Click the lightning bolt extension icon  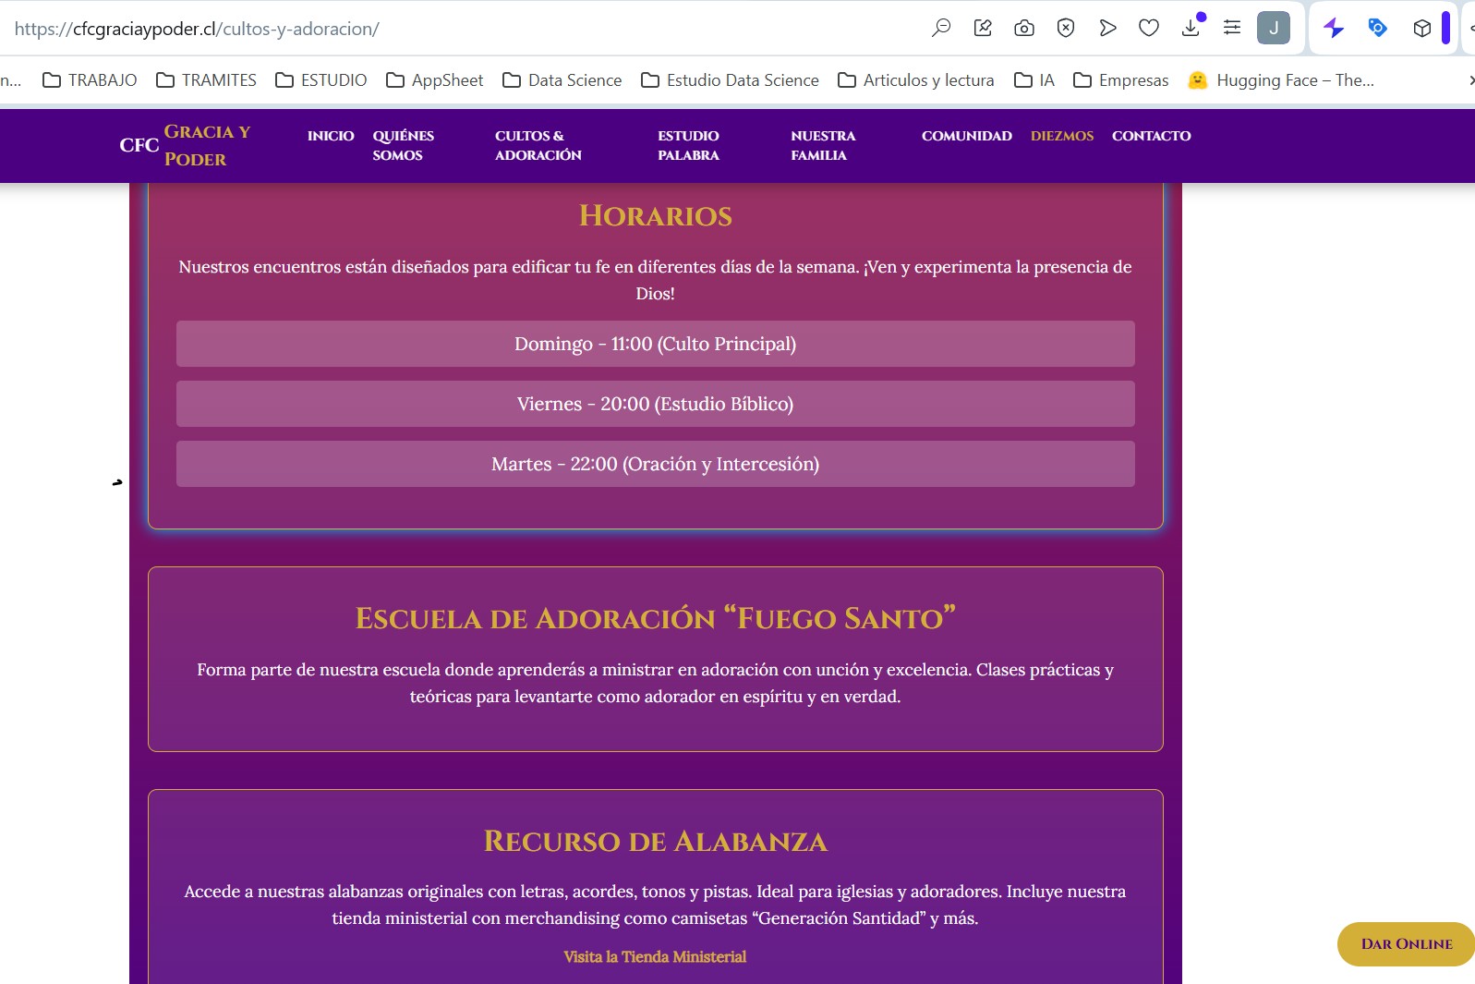tap(1334, 28)
